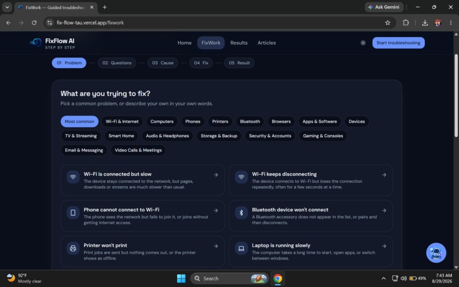This screenshot has height=287, width=459.
Task: Open Chrome three-dot menu
Action: click(x=450, y=23)
